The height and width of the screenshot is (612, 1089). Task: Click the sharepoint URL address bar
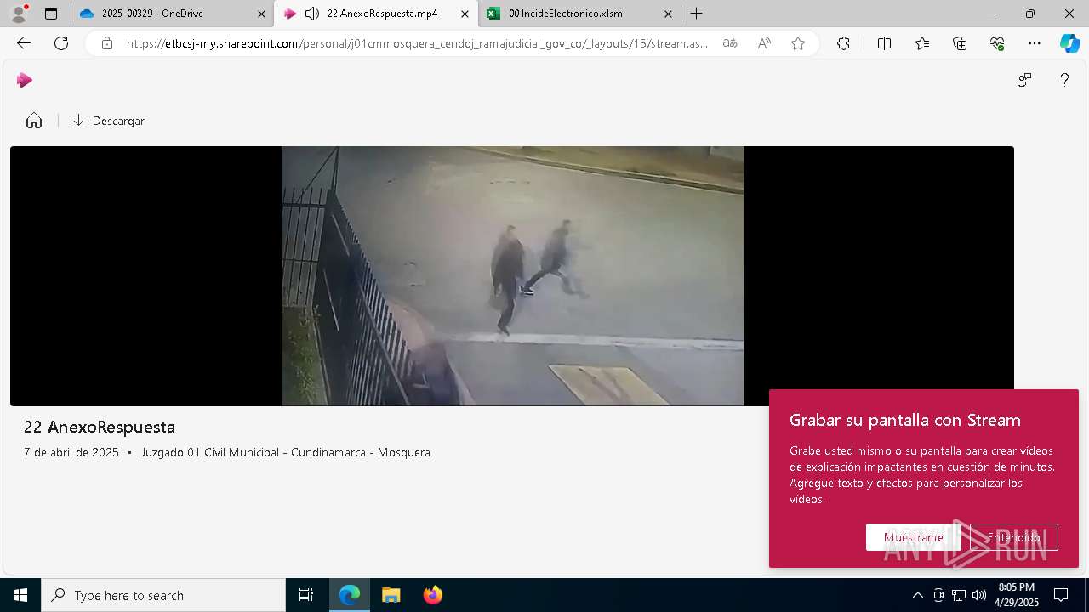pyautogui.click(x=417, y=43)
